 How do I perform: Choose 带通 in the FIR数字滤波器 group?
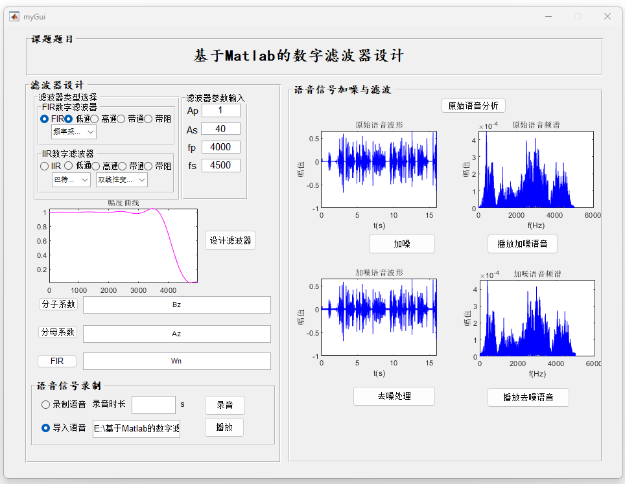click(x=121, y=119)
